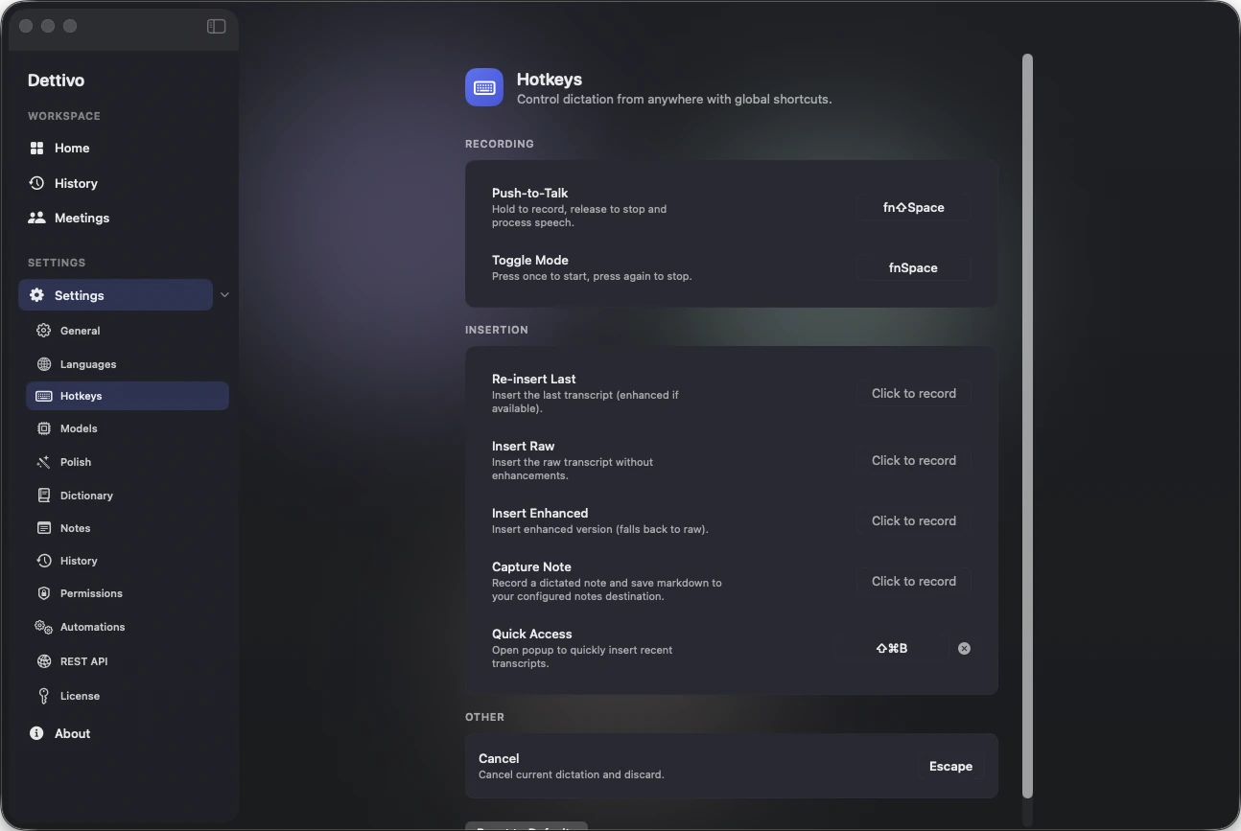Click the Models chip icon
Image resolution: width=1241 pixels, height=831 pixels.
pos(43,428)
